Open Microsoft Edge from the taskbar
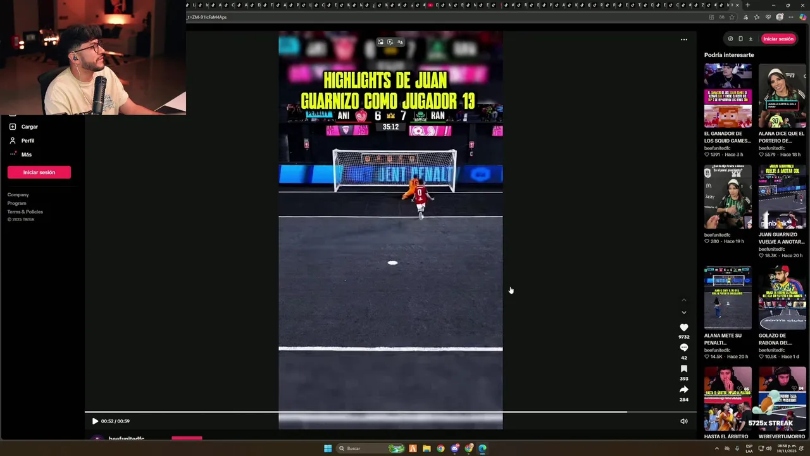 click(x=482, y=448)
